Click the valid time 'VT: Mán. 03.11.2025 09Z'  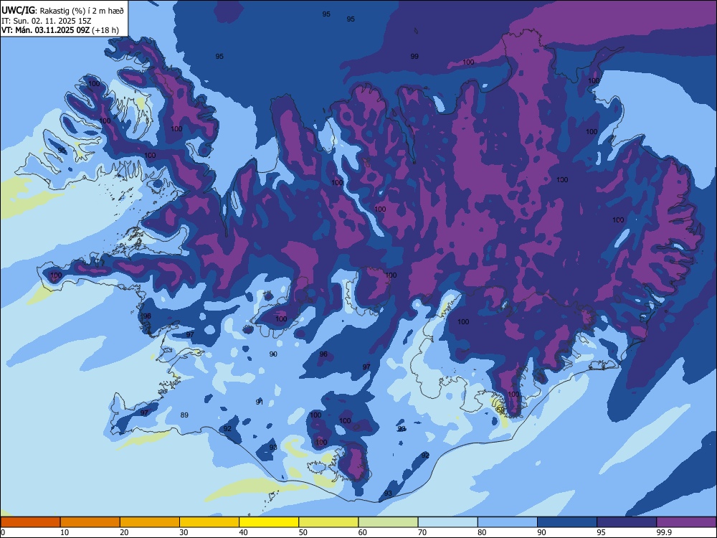click(x=46, y=30)
